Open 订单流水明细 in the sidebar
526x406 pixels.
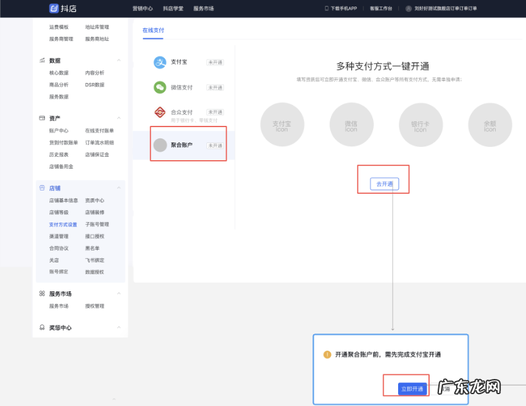[x=100, y=142]
